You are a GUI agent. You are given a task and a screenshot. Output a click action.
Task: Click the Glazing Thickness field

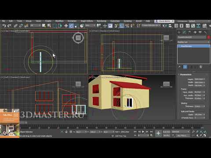[x=199, y=106]
